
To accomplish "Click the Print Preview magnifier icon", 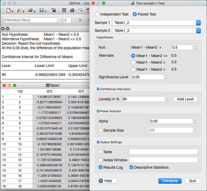I will click(80, 11).
